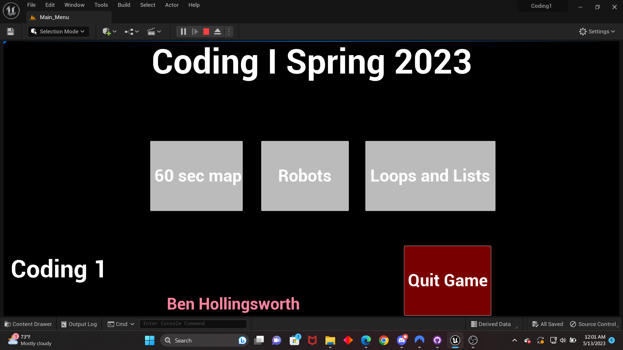Eject from the player pawn
This screenshot has width=623, height=350.
click(x=217, y=31)
